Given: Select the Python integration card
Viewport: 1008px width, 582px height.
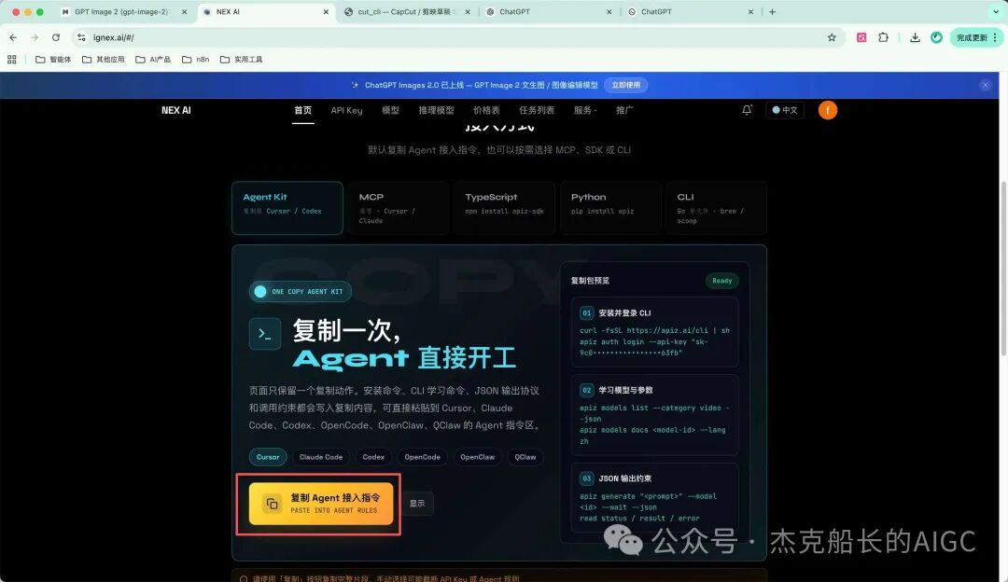Looking at the screenshot, I should click(610, 207).
